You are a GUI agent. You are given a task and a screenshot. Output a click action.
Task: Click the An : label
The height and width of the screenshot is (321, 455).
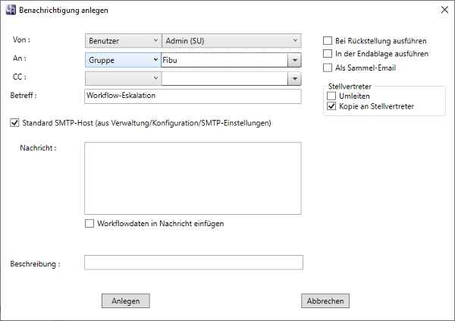20,58
